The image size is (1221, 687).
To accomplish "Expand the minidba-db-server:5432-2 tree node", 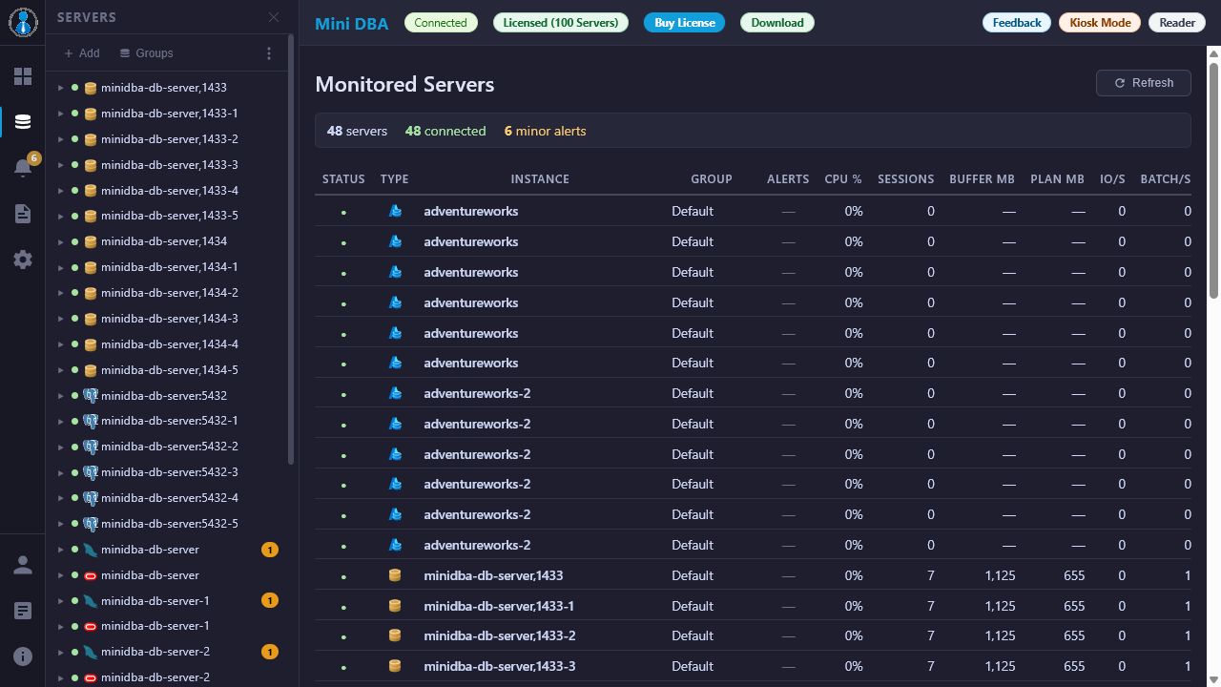I will (61, 447).
